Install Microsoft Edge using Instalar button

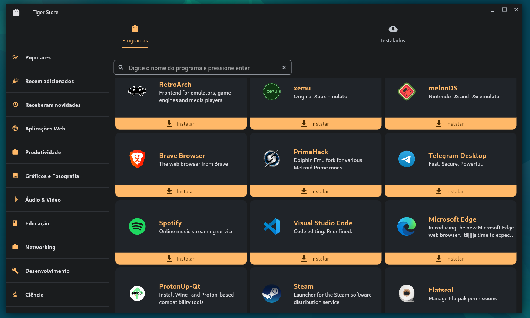tap(450, 259)
